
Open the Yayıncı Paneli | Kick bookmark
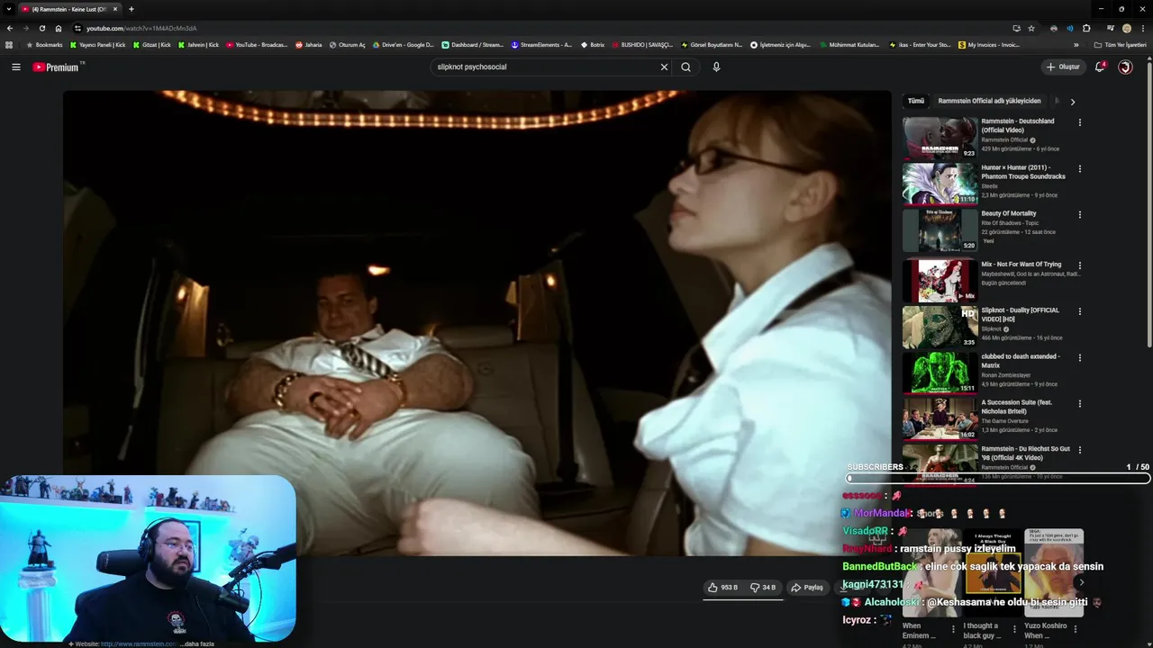tap(97, 44)
